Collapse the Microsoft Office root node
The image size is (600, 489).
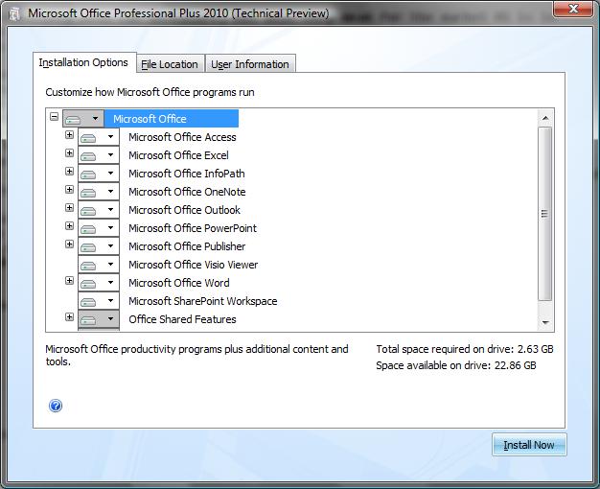[54, 116]
